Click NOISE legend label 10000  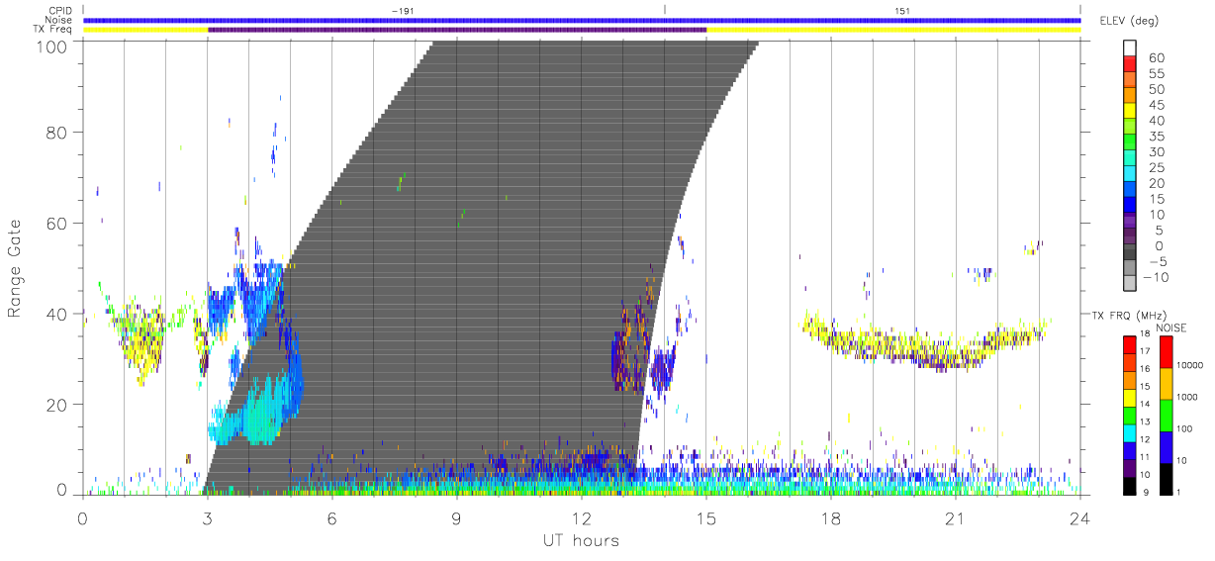tap(1192, 366)
